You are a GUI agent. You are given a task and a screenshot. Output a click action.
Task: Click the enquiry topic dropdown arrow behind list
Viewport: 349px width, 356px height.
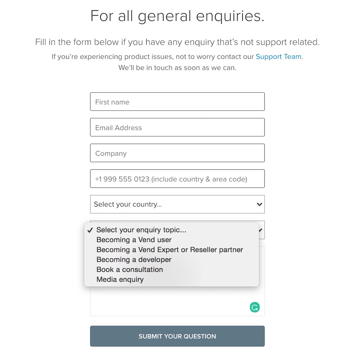(x=261, y=230)
